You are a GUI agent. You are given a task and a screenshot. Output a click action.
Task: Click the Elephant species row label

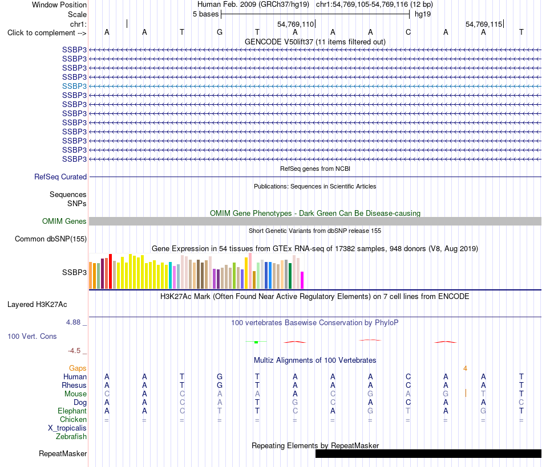click(x=72, y=411)
